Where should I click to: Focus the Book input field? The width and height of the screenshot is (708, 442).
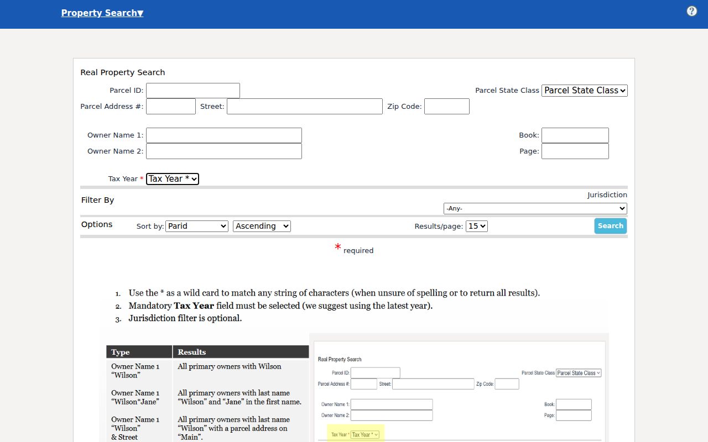[575, 135]
